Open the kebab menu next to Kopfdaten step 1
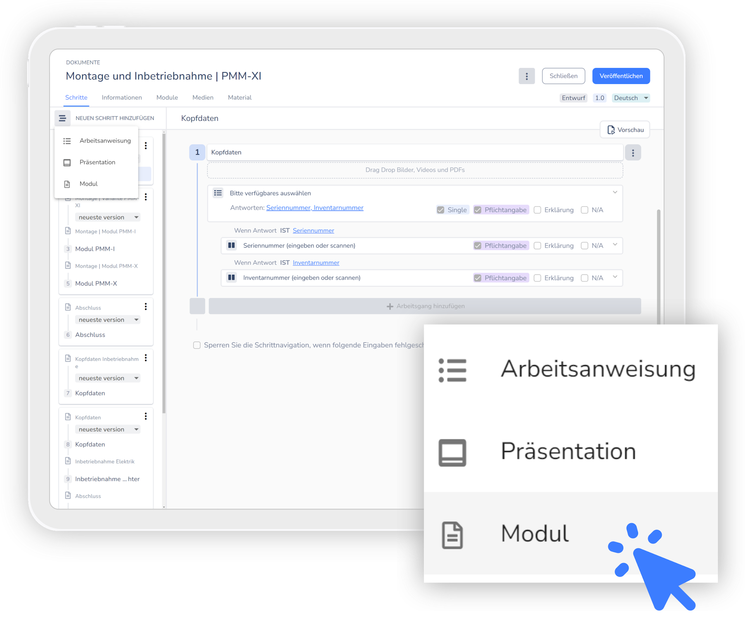Screen dimensions: 745x621 633,152
